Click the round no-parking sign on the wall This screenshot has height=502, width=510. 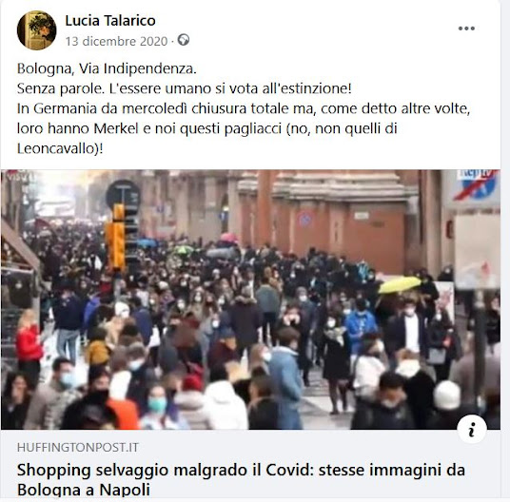point(304,220)
